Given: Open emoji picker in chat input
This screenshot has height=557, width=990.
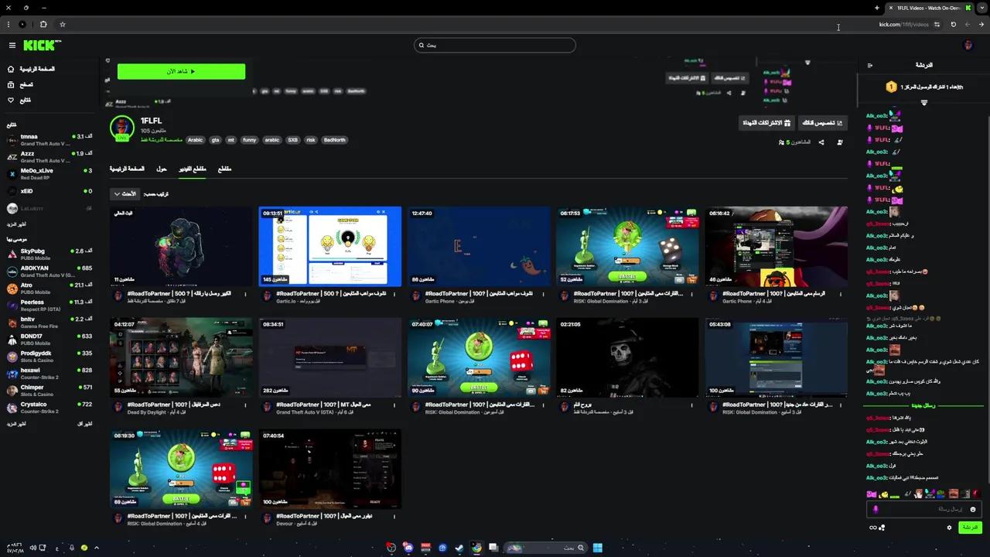Looking at the screenshot, I should pyautogui.click(x=973, y=509).
